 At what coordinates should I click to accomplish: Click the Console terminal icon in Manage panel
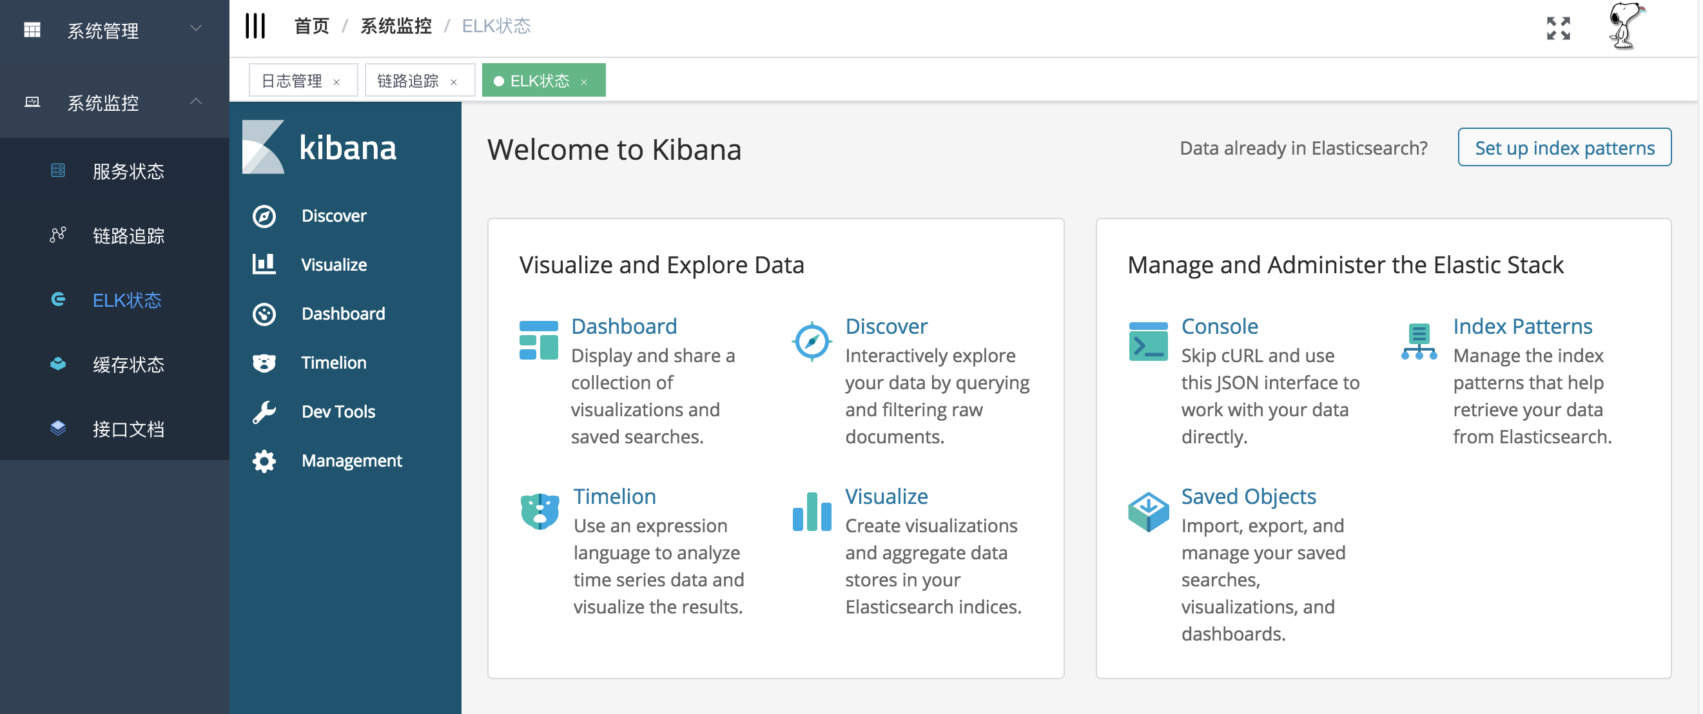(x=1147, y=341)
